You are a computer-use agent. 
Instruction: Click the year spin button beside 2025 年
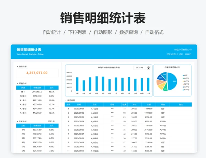pos(149,68)
